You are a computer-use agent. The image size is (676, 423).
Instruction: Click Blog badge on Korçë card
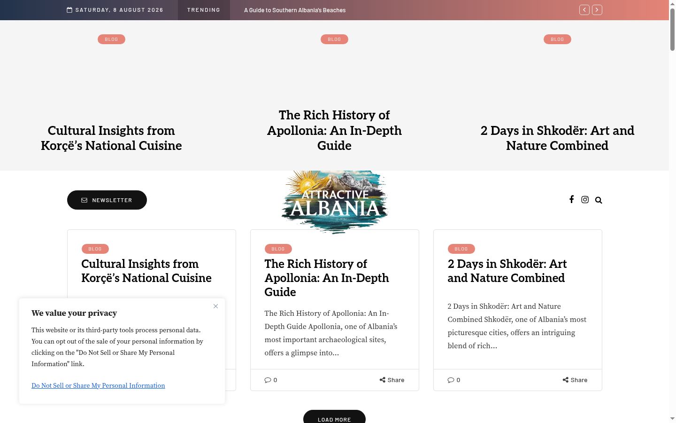[95, 249]
